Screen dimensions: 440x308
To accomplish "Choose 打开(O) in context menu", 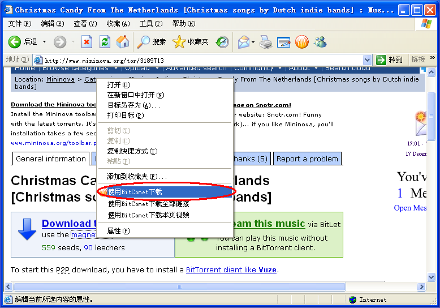I will tap(165, 85).
